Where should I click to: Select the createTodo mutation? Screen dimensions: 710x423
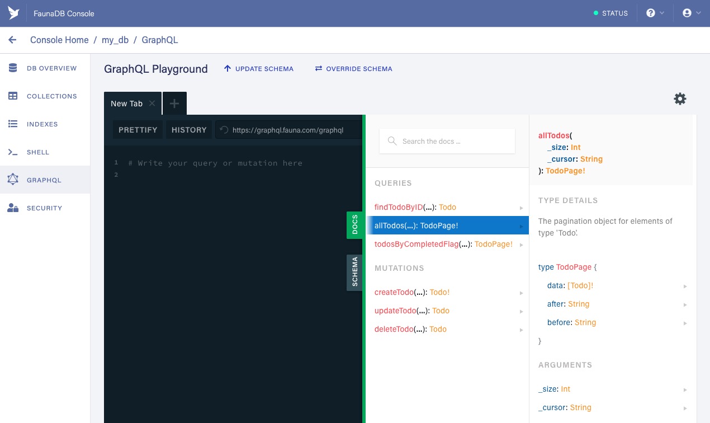tap(447, 293)
